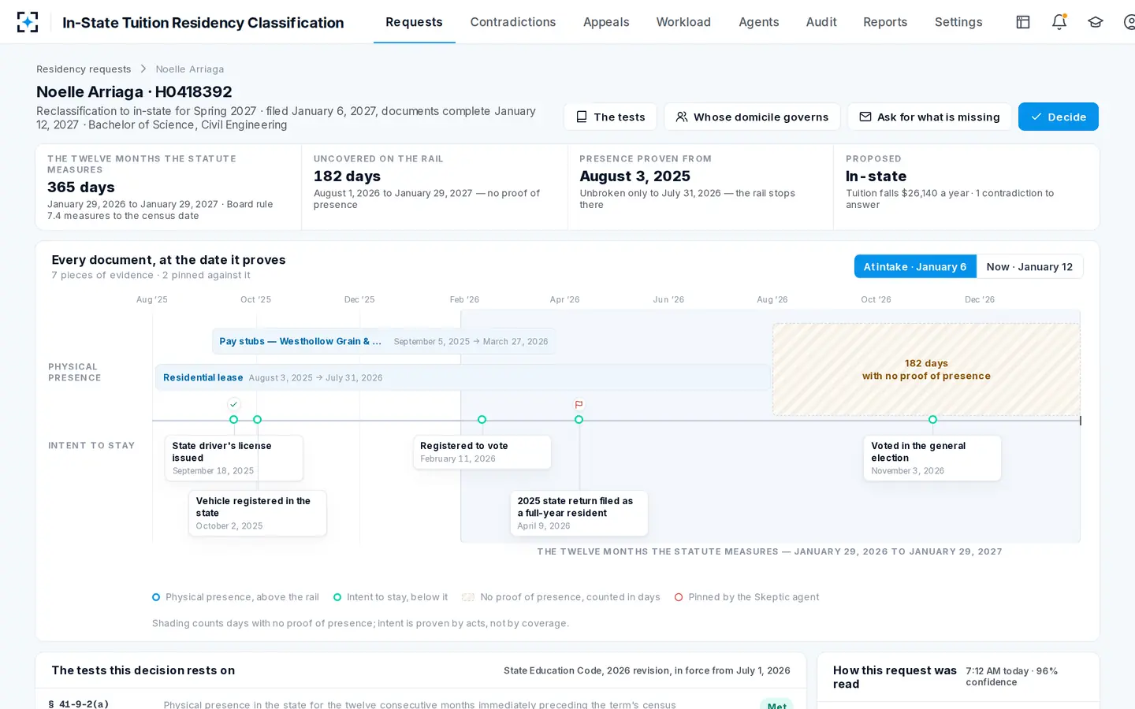
Task: Click the red flag pin on the rail
Action: (x=579, y=404)
